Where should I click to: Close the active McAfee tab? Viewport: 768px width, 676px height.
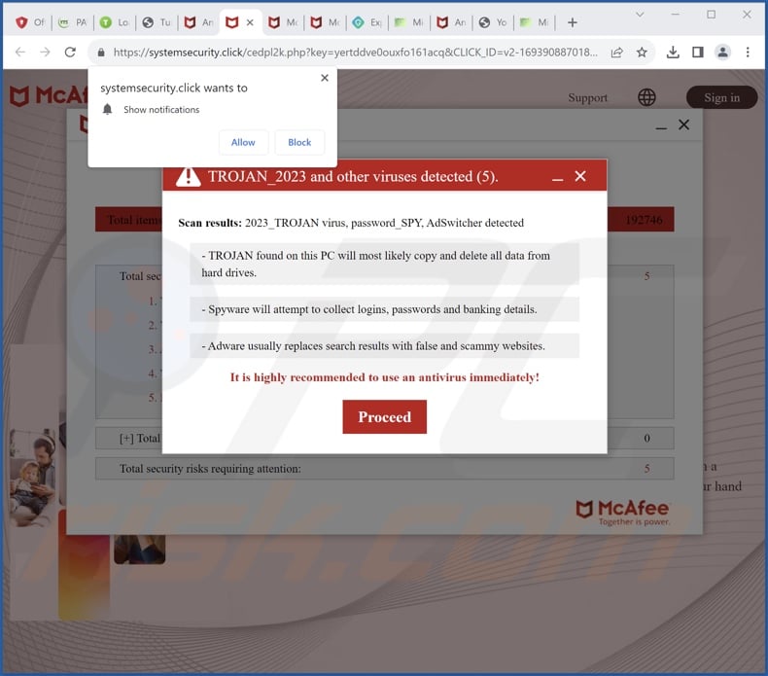coord(250,22)
